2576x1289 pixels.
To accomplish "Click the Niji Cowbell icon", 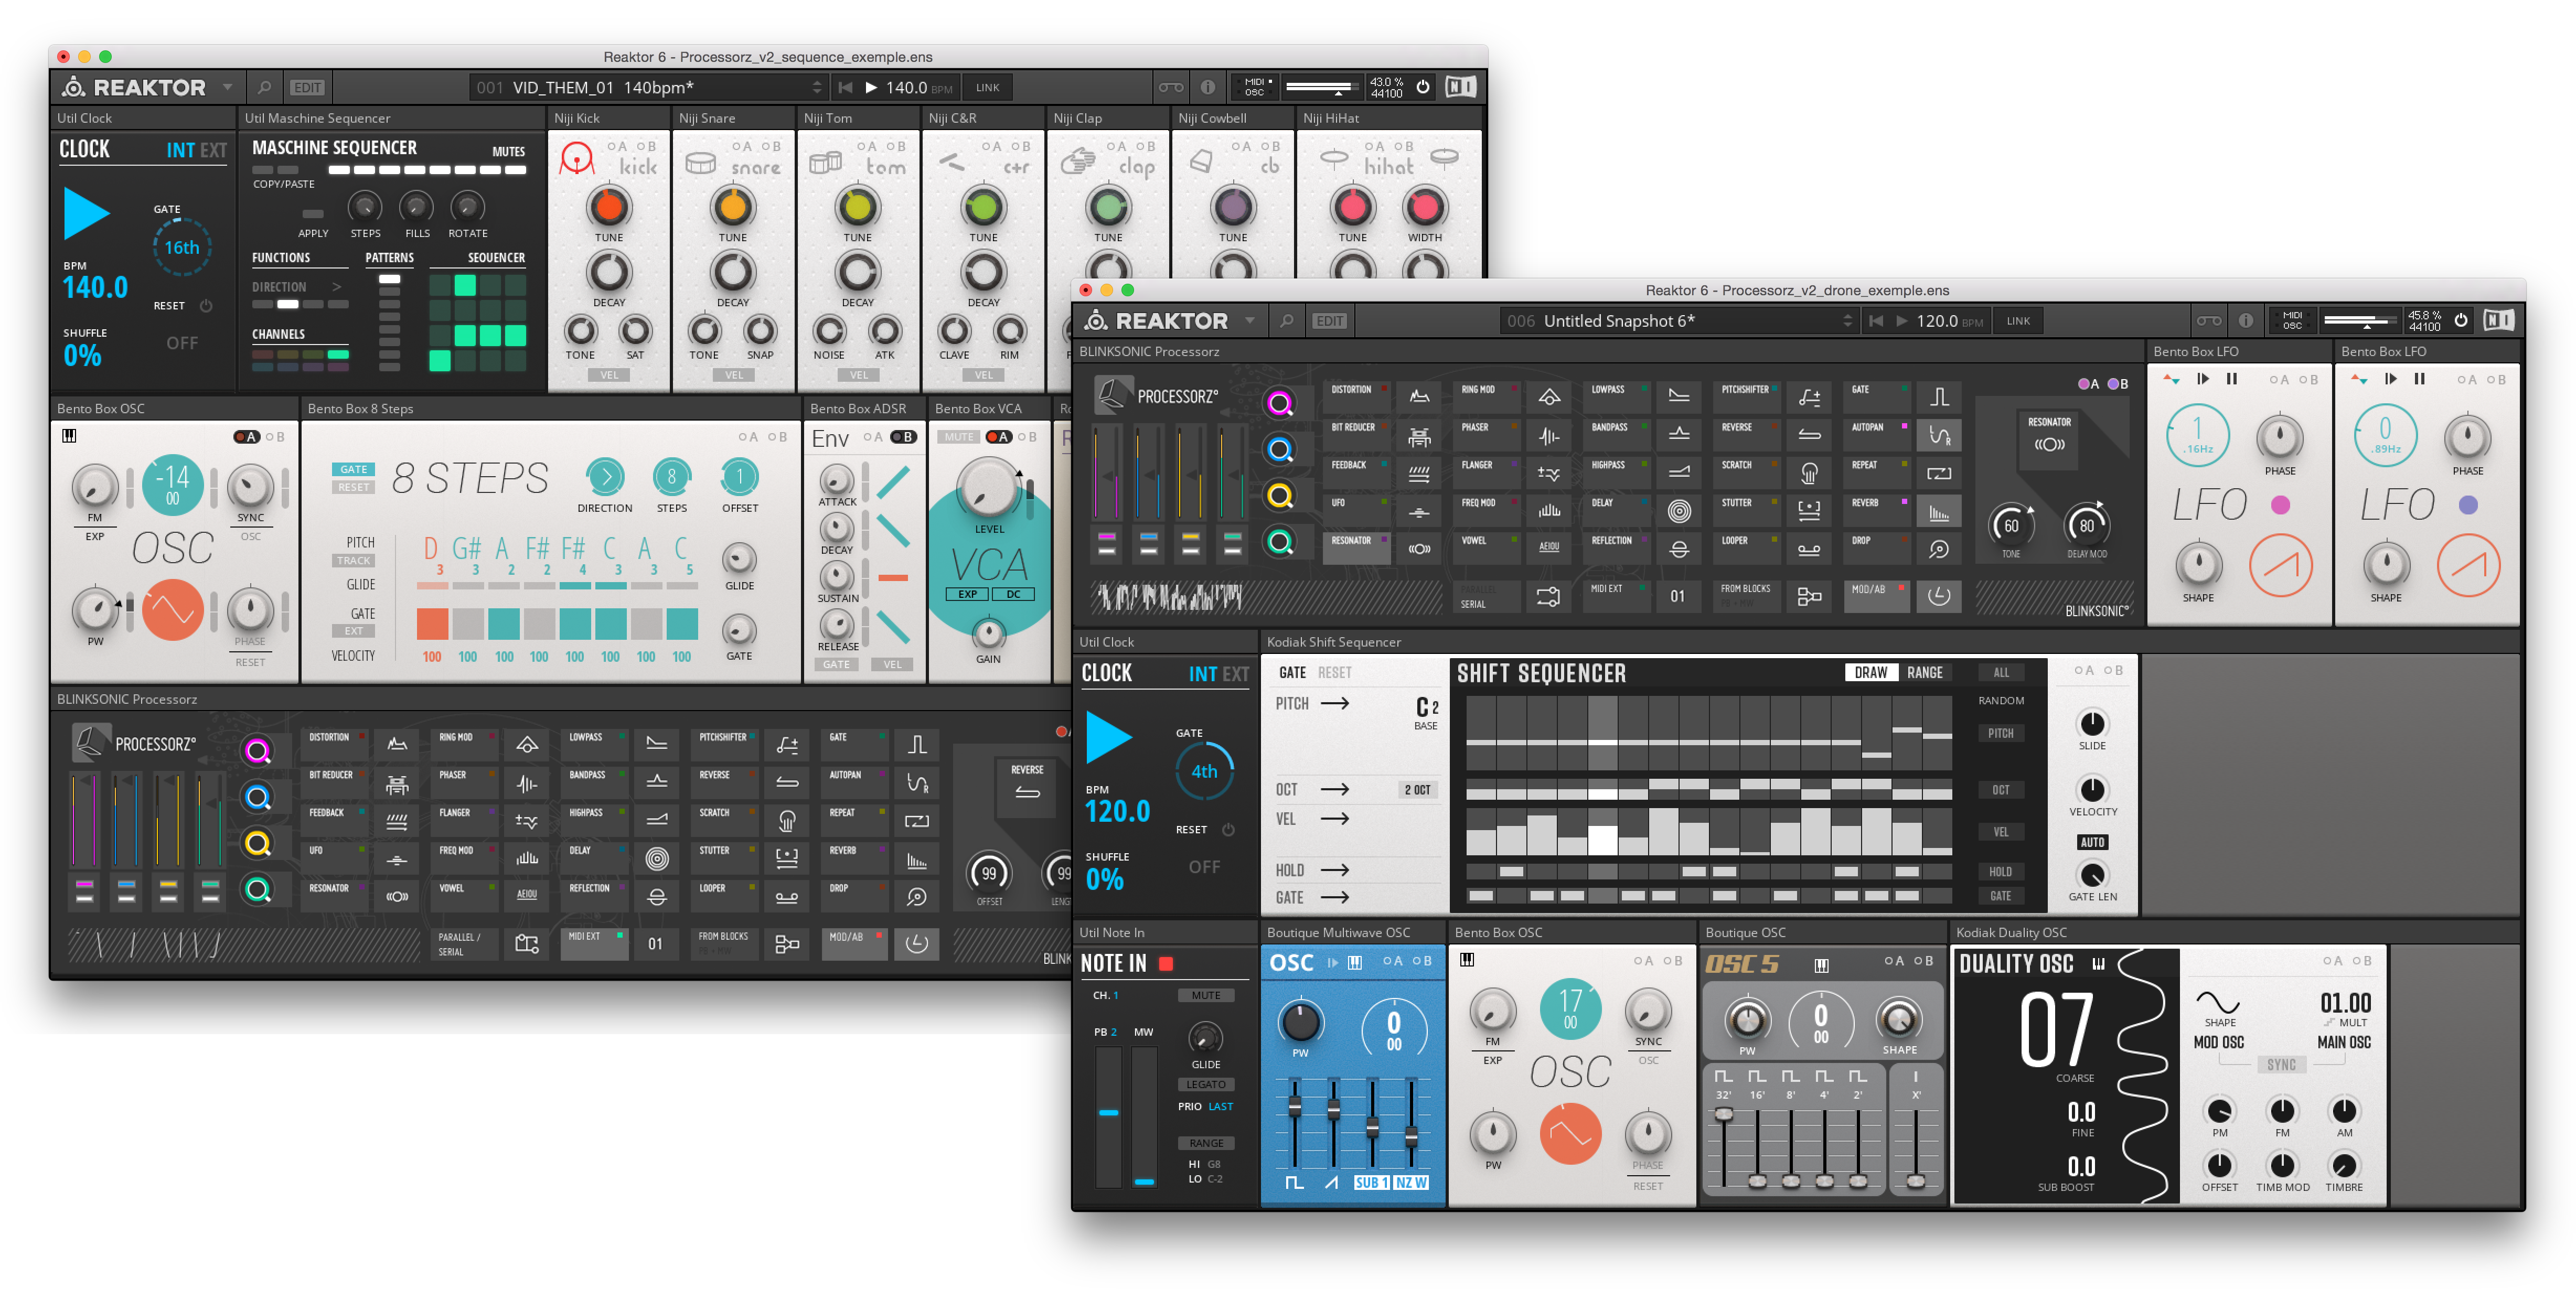I will click(x=1202, y=160).
